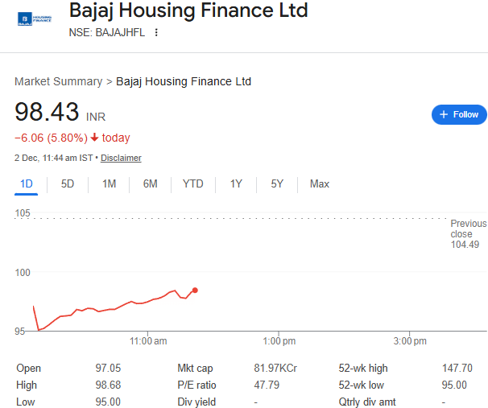This screenshot has height=408, width=488.
Task: Click the P/E ratio value 47.79
Action: 267,385
